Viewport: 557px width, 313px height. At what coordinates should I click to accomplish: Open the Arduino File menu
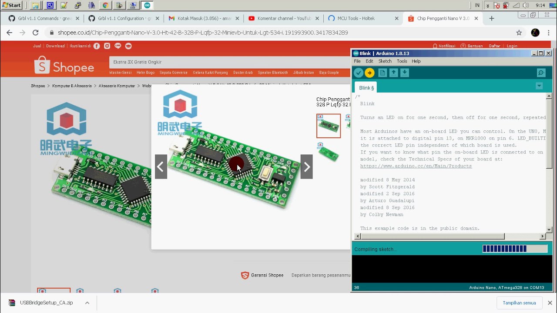click(x=357, y=61)
